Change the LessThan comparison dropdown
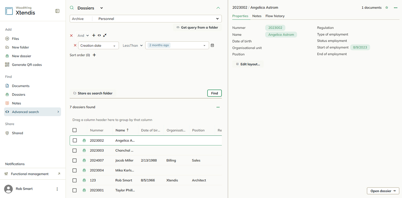The width and height of the screenshot is (402, 198). pyautogui.click(x=132, y=46)
